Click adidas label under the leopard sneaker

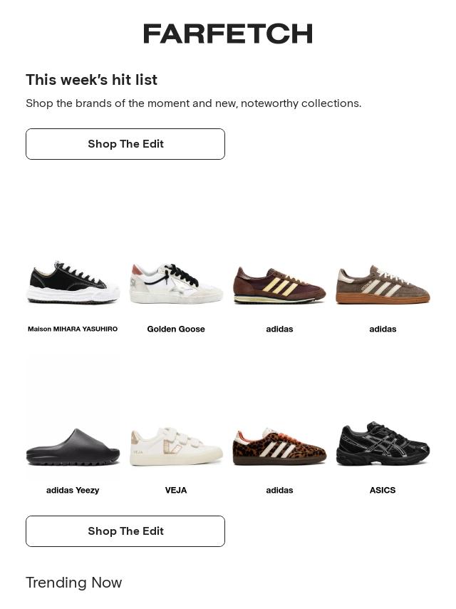(279, 490)
